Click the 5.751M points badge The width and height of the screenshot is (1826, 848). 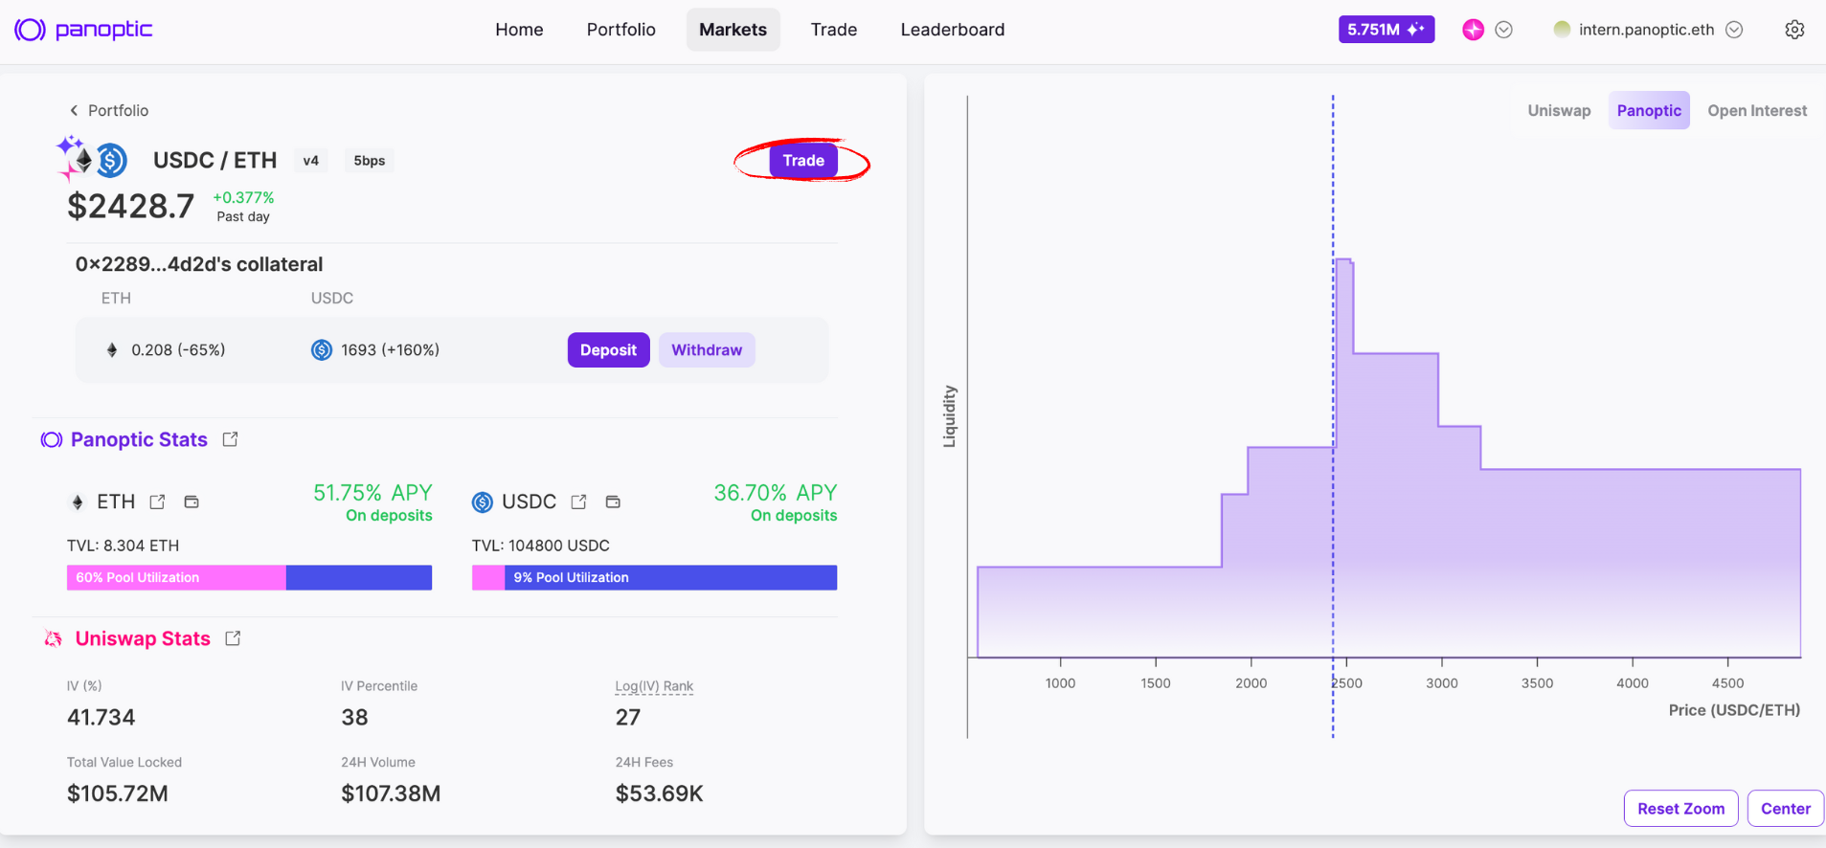[x=1386, y=30]
